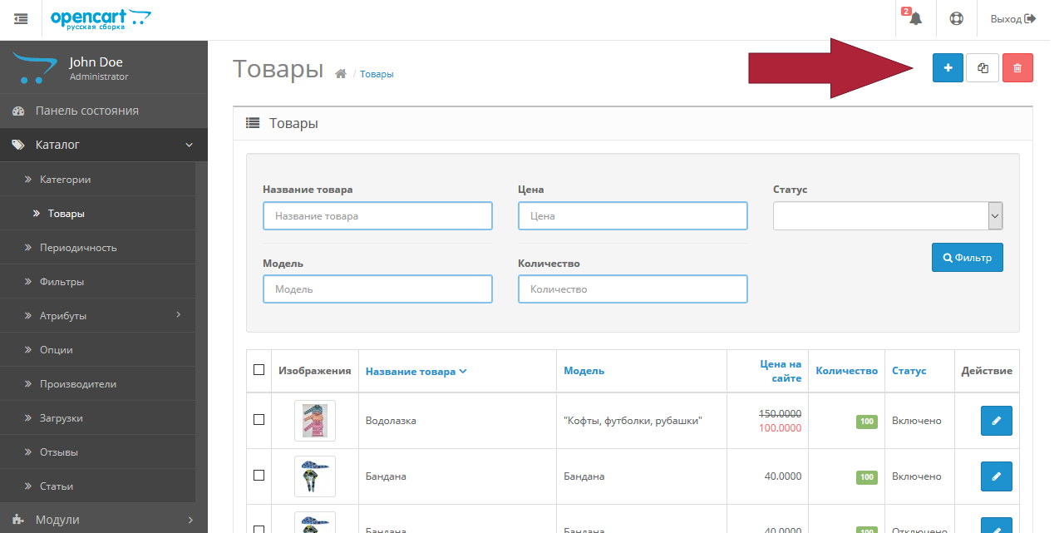
Task: Open the Статус dropdown
Action: [x=888, y=216]
